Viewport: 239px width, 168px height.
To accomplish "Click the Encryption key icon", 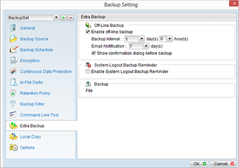I will (x=13, y=61).
